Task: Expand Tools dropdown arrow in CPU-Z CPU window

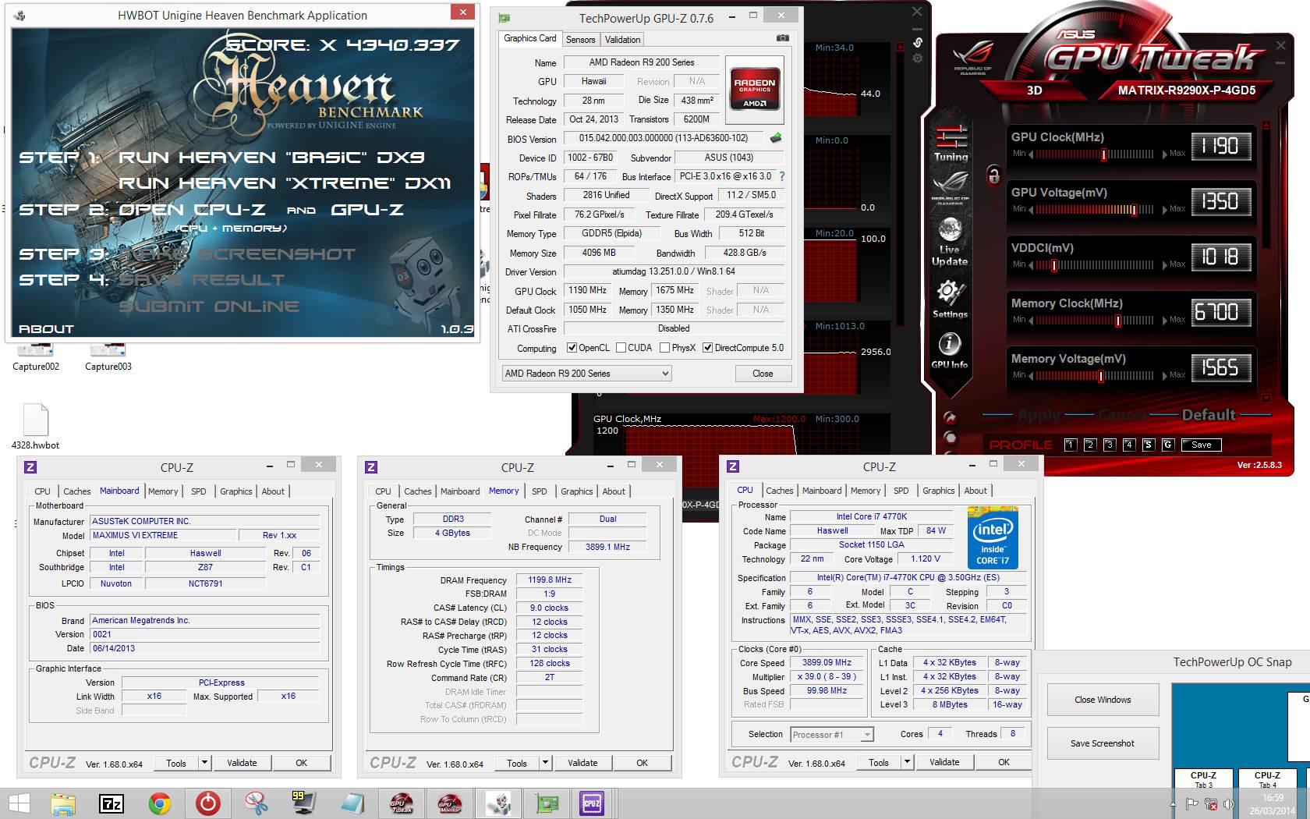Action: [907, 762]
